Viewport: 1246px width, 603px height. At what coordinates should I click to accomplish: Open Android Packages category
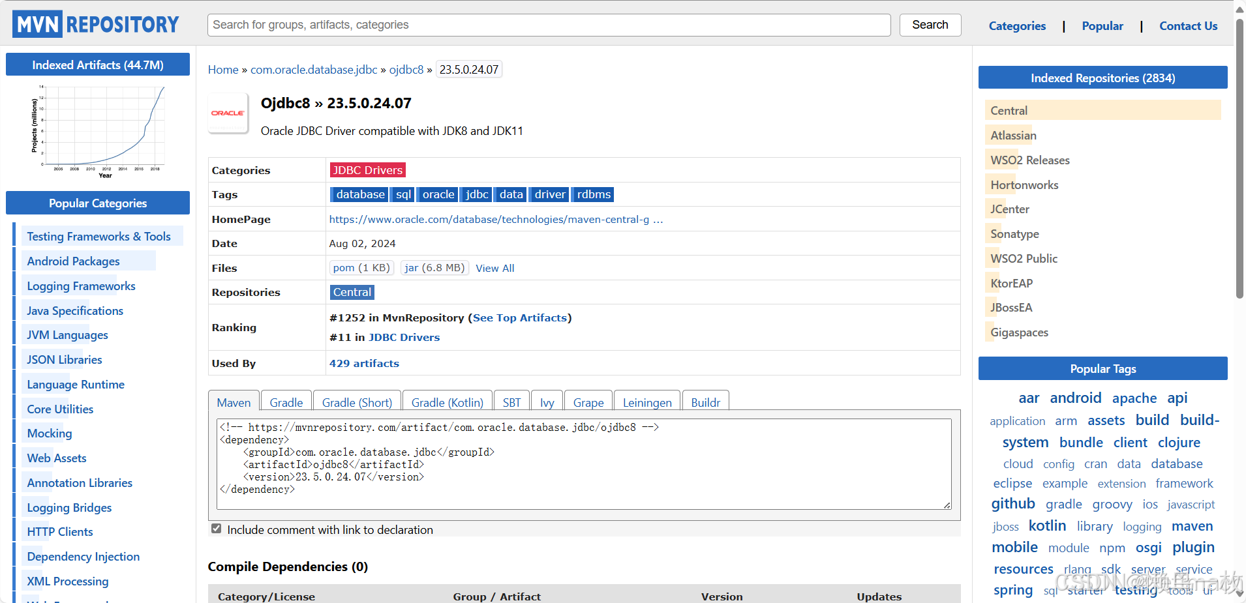tap(74, 261)
